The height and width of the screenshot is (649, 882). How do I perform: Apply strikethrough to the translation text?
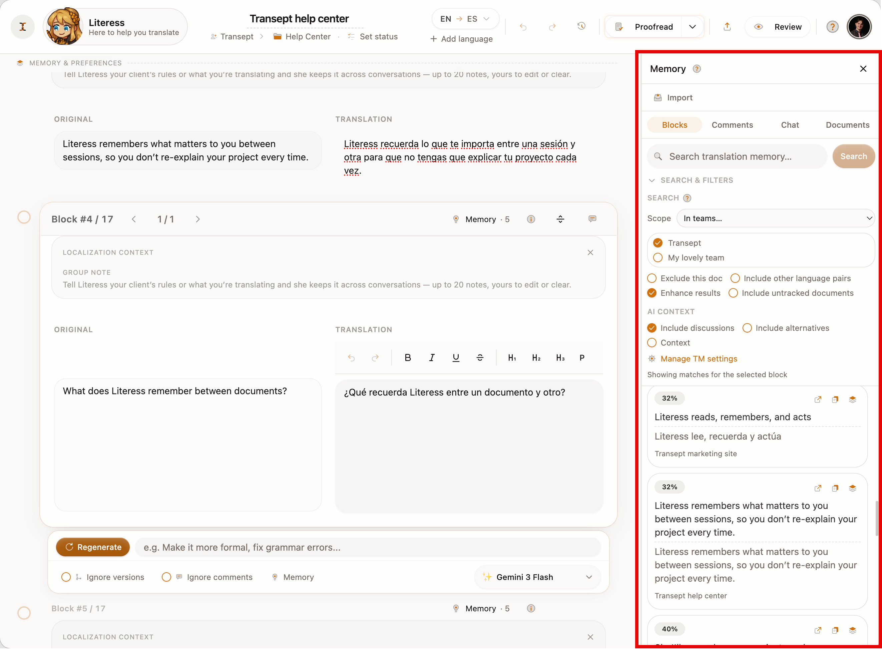tap(480, 358)
